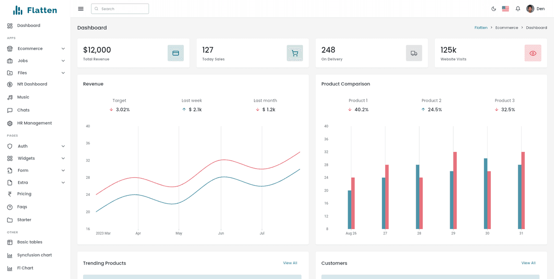Screen dimensions: 554x279
Task: Click the Widgets grid icon
Action: pyautogui.click(x=10, y=158)
